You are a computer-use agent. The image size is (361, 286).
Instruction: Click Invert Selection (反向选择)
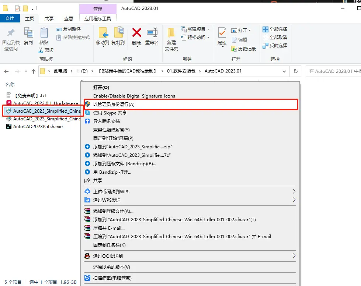(x=275, y=46)
